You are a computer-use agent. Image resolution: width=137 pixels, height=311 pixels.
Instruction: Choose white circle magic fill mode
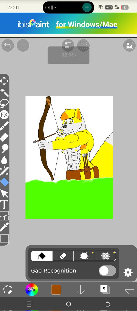[x=84, y=256]
